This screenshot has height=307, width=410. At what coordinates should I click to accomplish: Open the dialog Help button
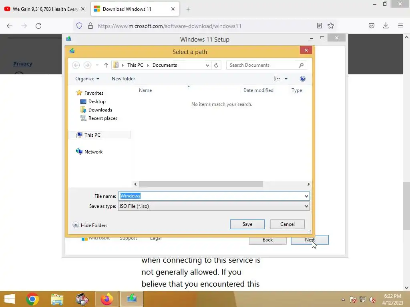(x=303, y=79)
